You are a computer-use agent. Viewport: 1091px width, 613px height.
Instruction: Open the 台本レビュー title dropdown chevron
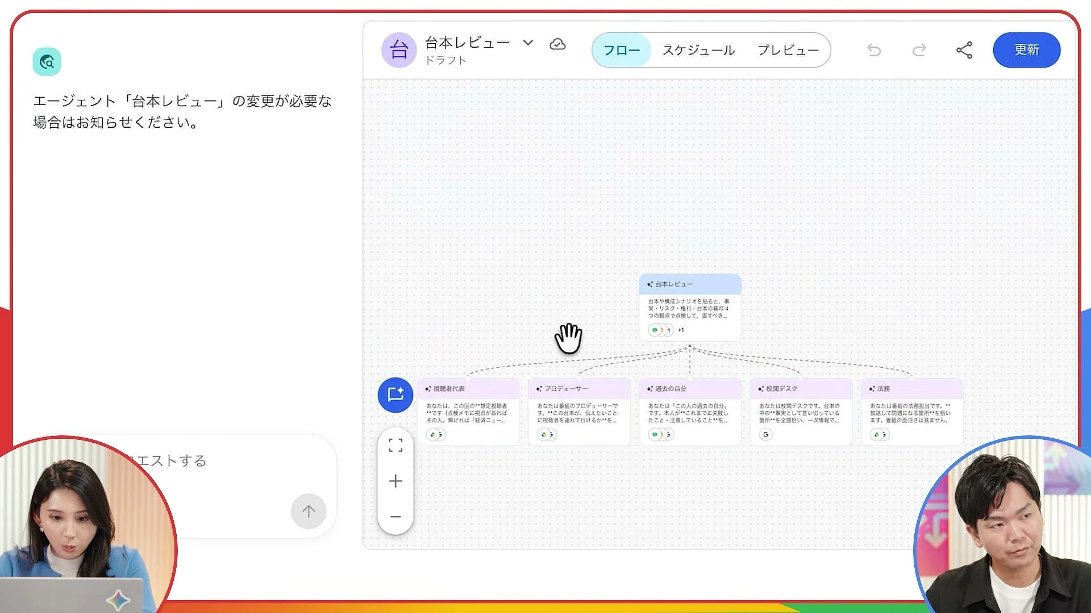pos(528,43)
